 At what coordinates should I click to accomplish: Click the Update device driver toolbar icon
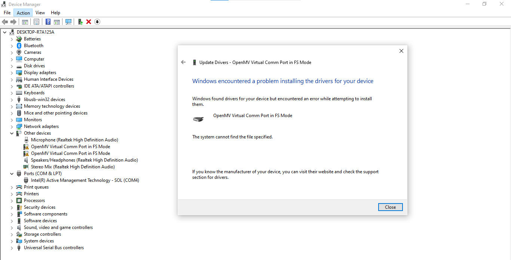80,22
